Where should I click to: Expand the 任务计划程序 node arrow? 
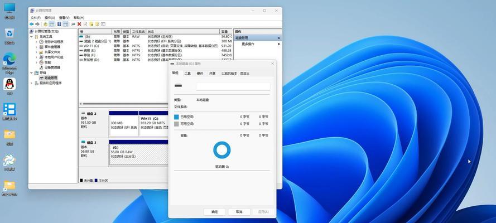(36, 42)
